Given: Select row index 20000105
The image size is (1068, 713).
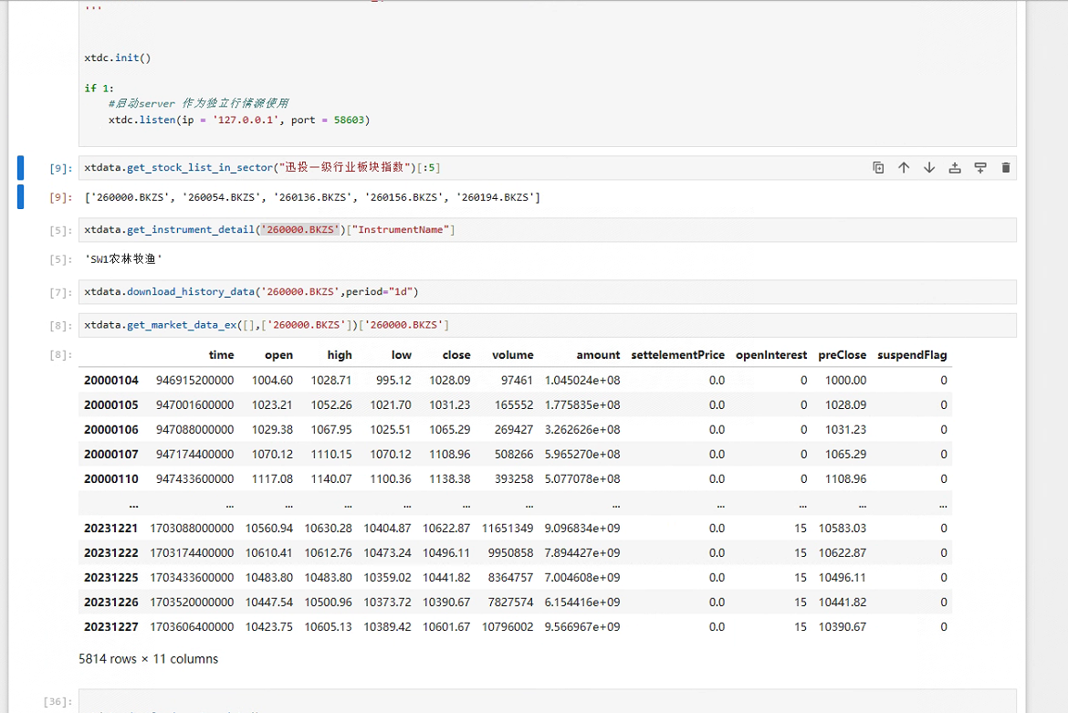Looking at the screenshot, I should 111,404.
